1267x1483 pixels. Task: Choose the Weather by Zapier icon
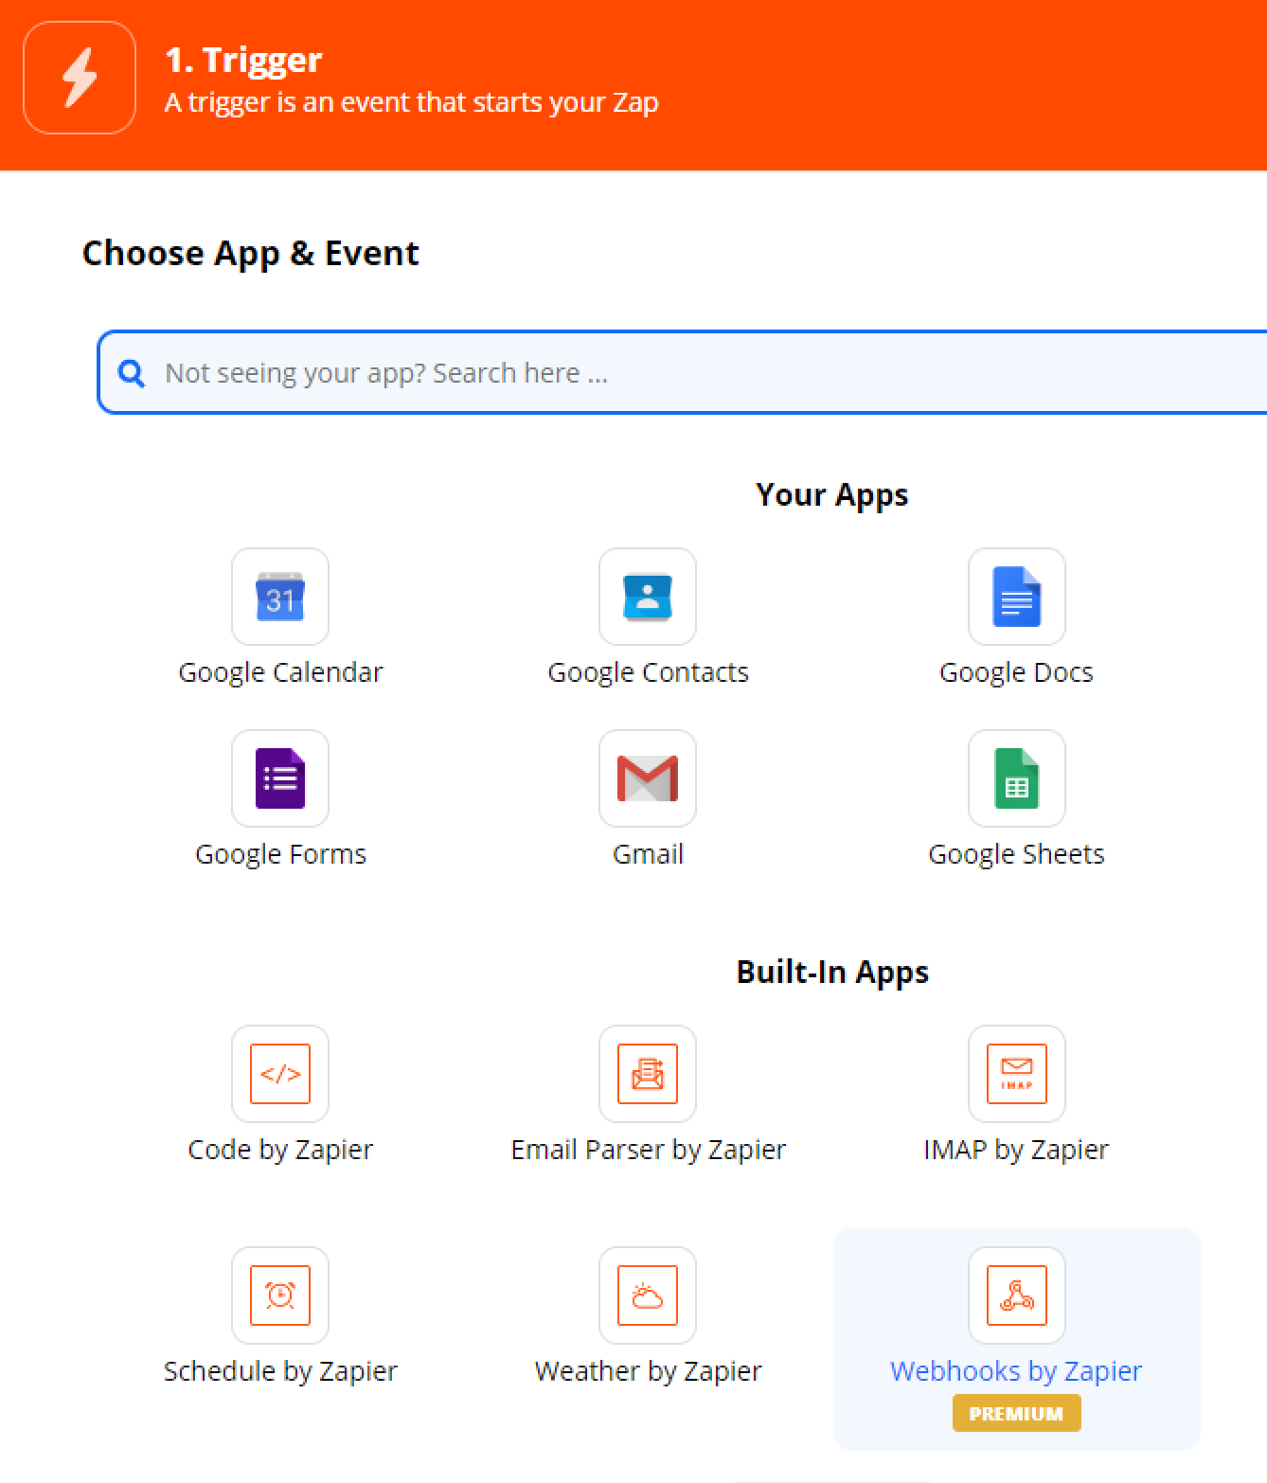pyautogui.click(x=648, y=1295)
